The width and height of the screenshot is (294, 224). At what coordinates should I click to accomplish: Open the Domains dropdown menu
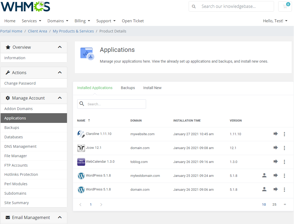click(58, 21)
